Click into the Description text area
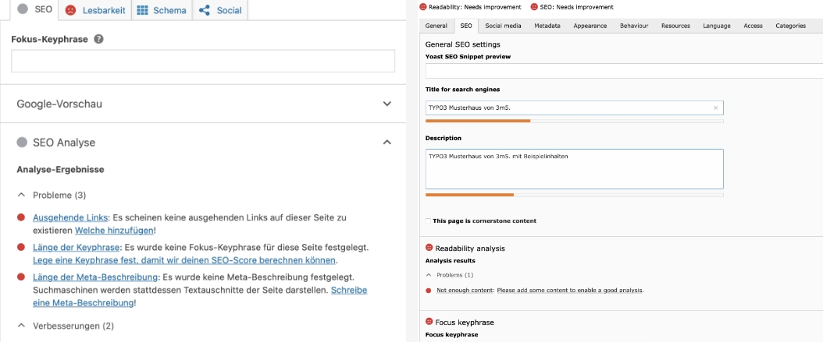Viewport: 823px width, 342px height. [574, 169]
